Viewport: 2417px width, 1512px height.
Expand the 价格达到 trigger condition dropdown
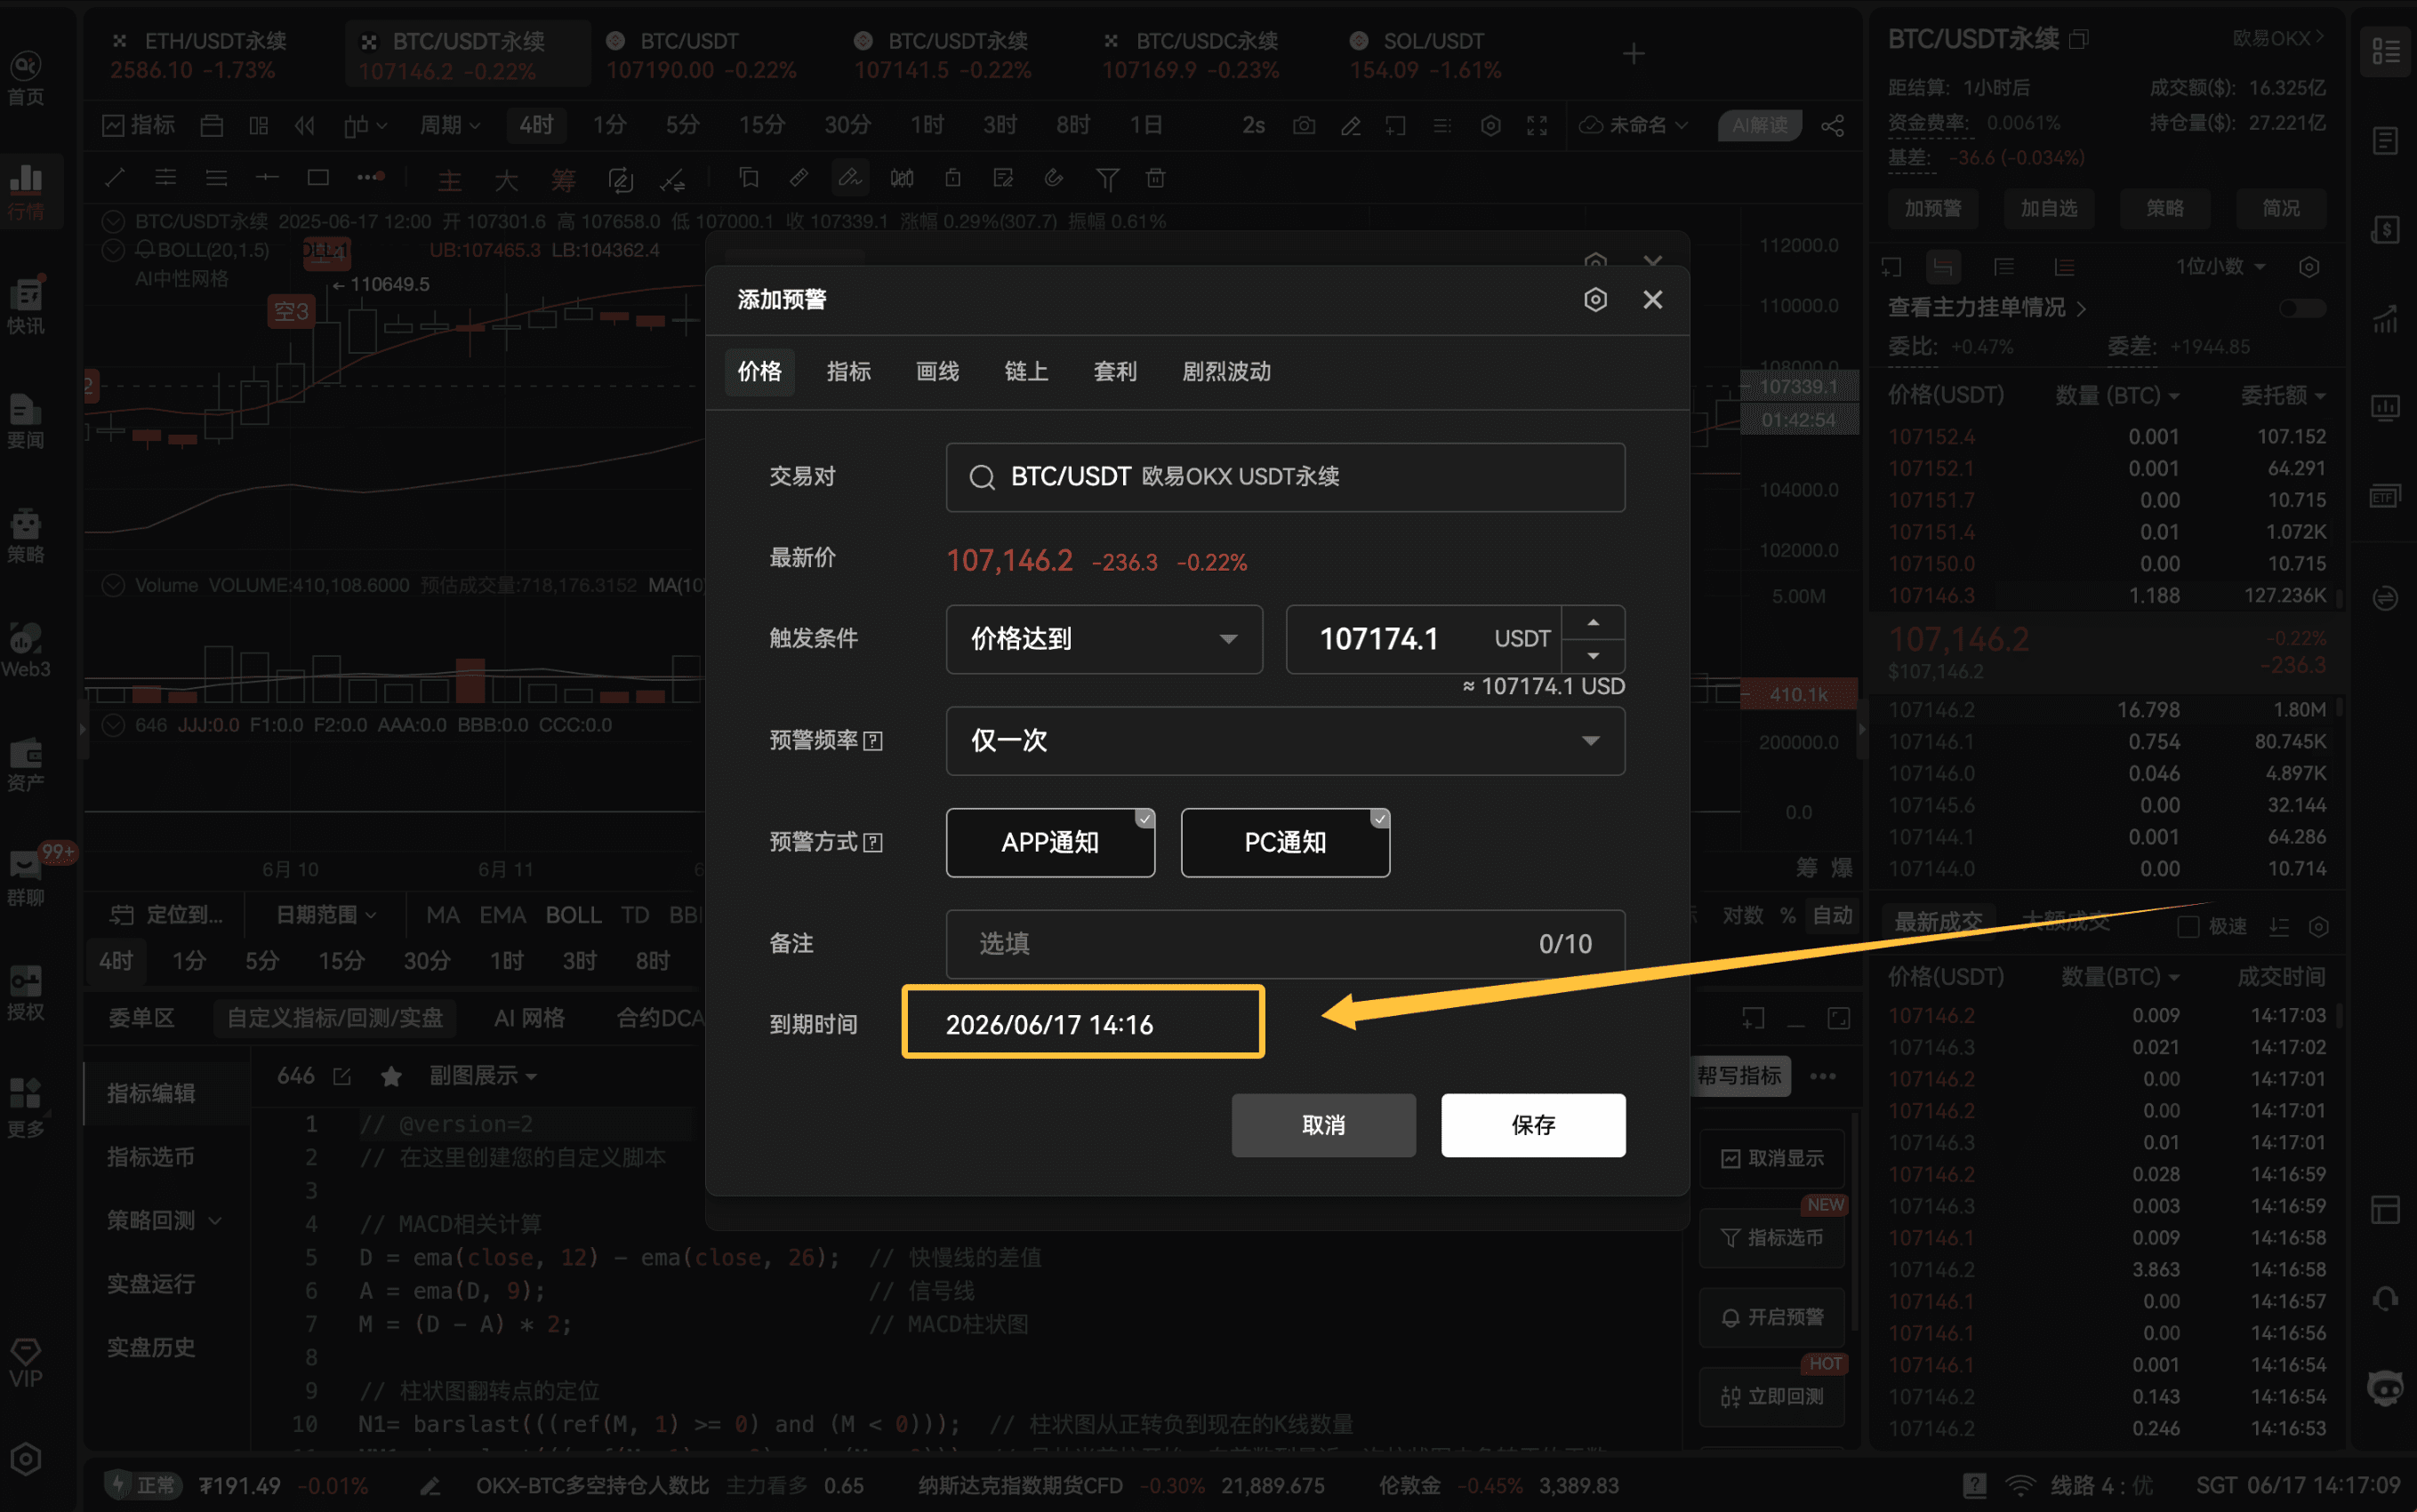coord(1104,639)
